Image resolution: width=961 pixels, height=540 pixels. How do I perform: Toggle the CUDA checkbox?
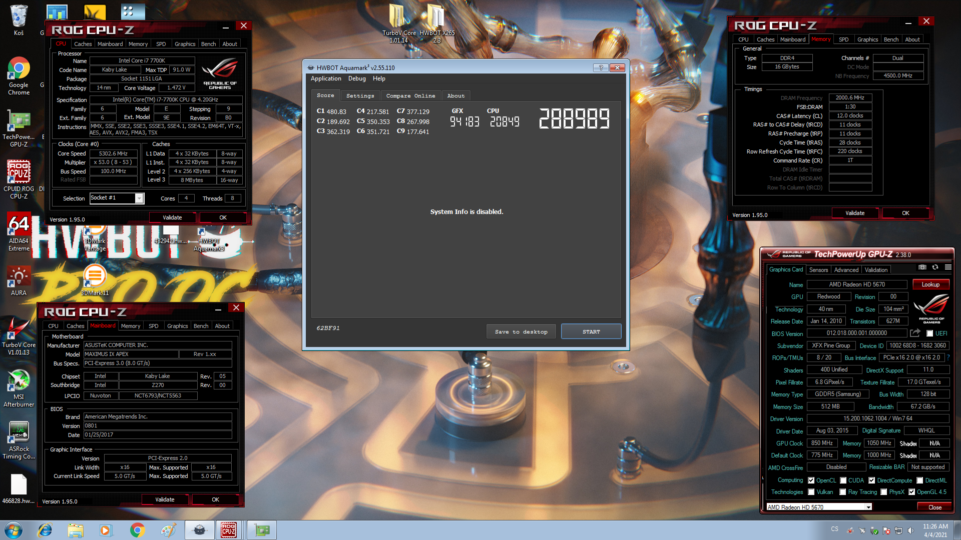coord(843,480)
